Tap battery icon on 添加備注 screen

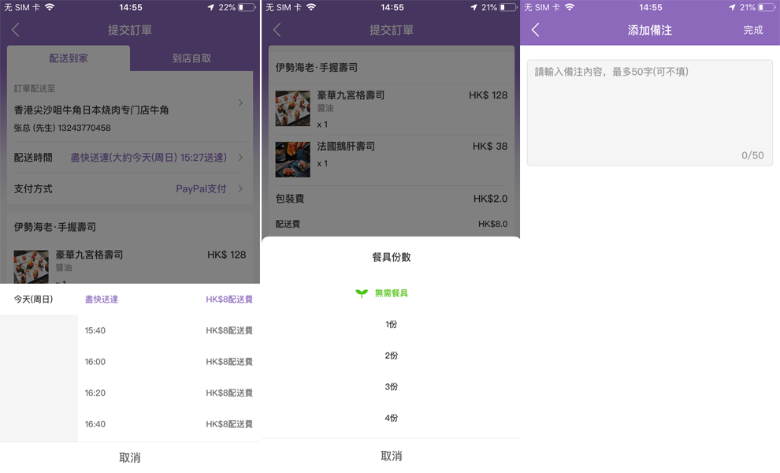point(767,7)
